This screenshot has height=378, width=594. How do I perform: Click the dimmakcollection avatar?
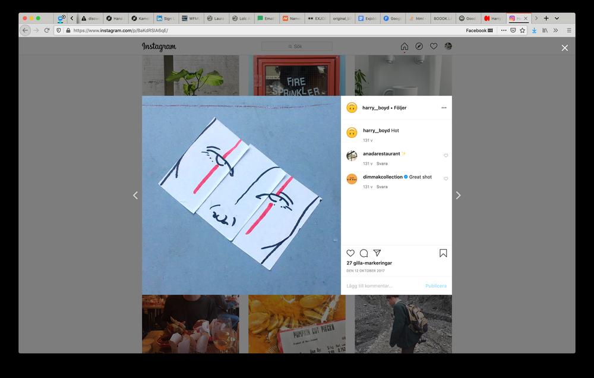[352, 178]
